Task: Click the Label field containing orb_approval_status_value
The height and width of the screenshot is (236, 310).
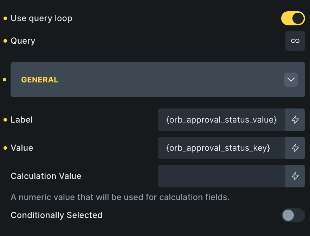Action: [221, 120]
